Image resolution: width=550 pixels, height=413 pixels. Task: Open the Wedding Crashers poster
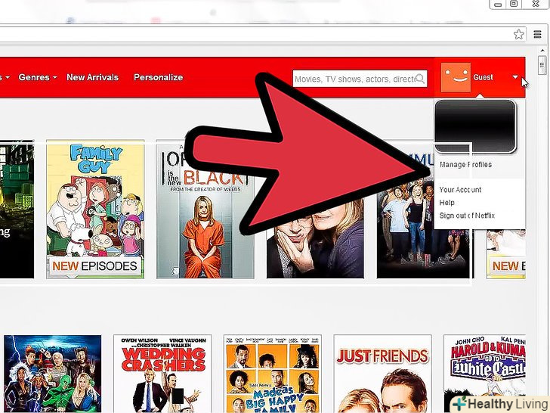click(162, 374)
